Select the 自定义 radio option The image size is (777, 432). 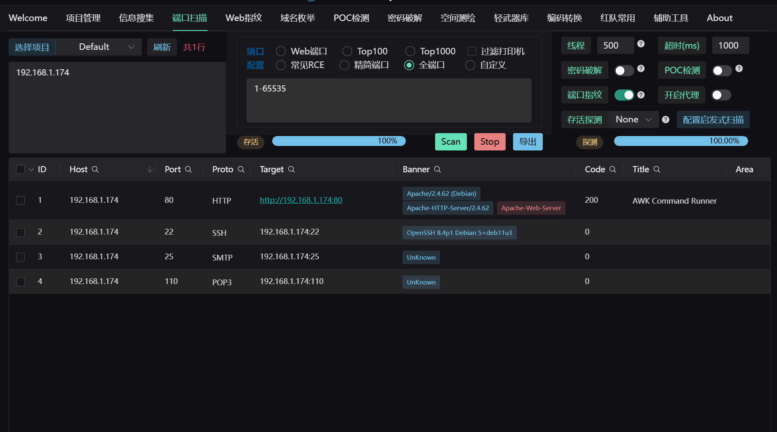click(x=470, y=65)
